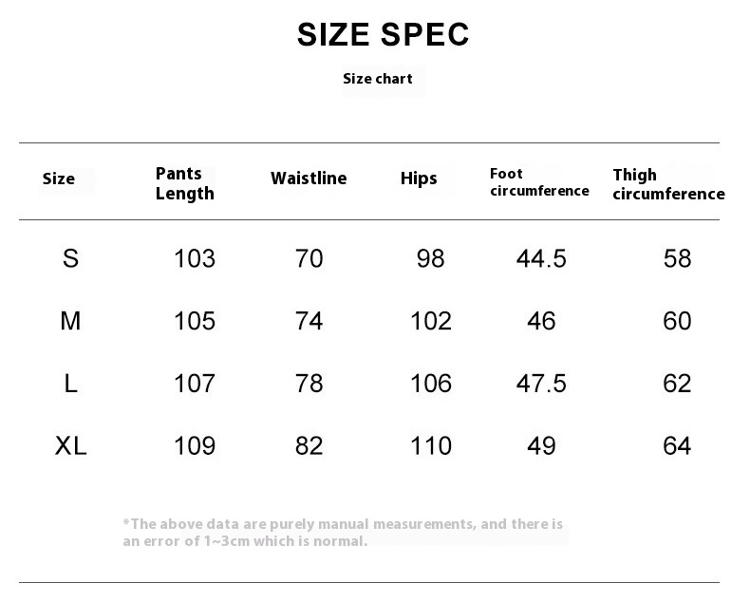
Task: Select the Size chart subtitle
Action: [x=378, y=79]
